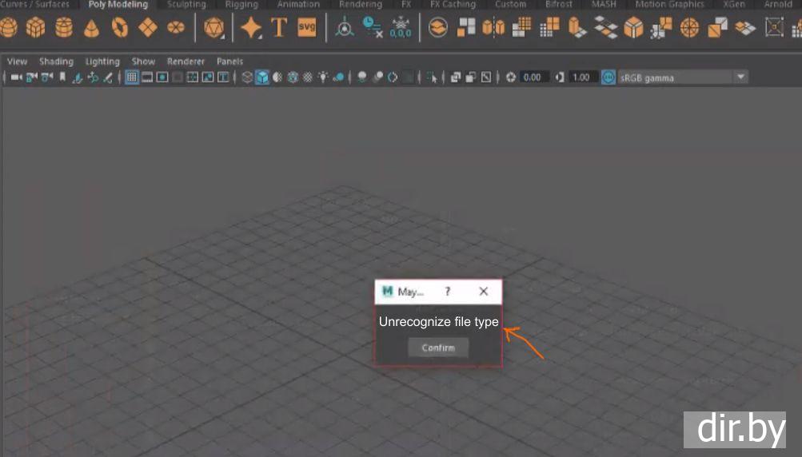802x457 pixels.
Task: Open the sRGB gamma view transform dropdown
Action: tap(740, 77)
